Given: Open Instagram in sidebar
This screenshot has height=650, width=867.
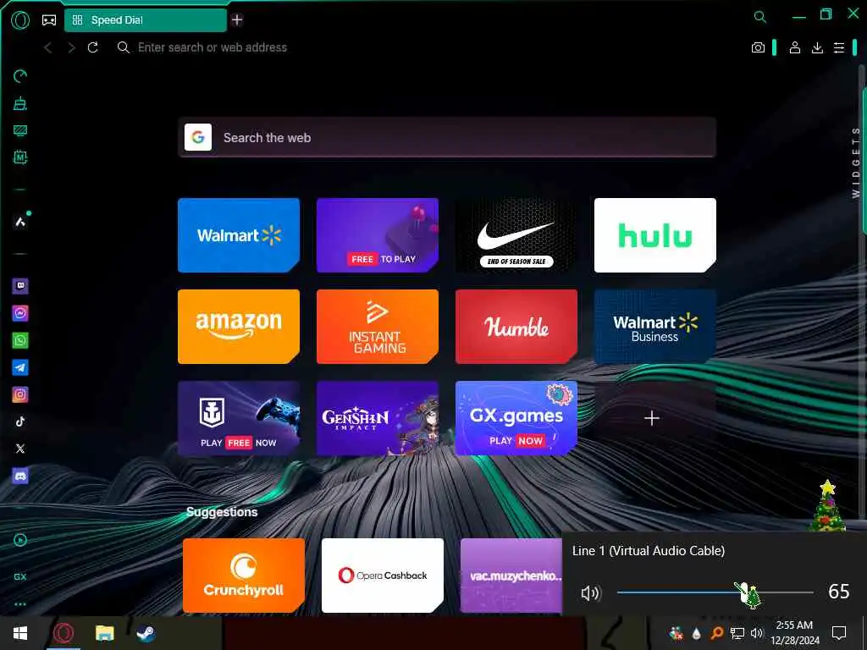Looking at the screenshot, I should click(x=20, y=394).
